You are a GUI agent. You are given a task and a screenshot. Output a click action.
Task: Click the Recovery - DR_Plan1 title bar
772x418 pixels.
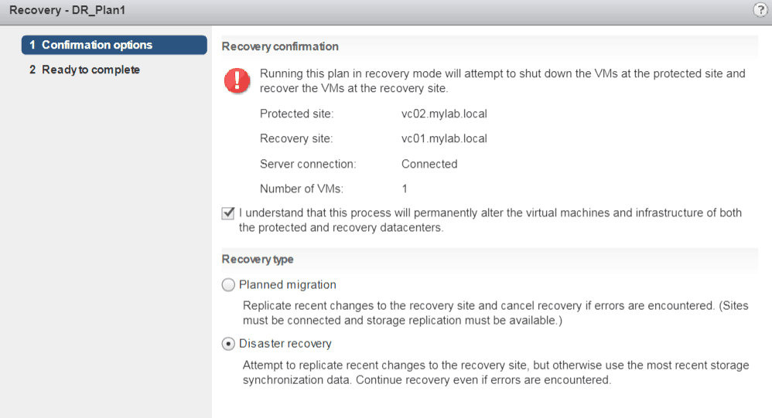(x=66, y=9)
